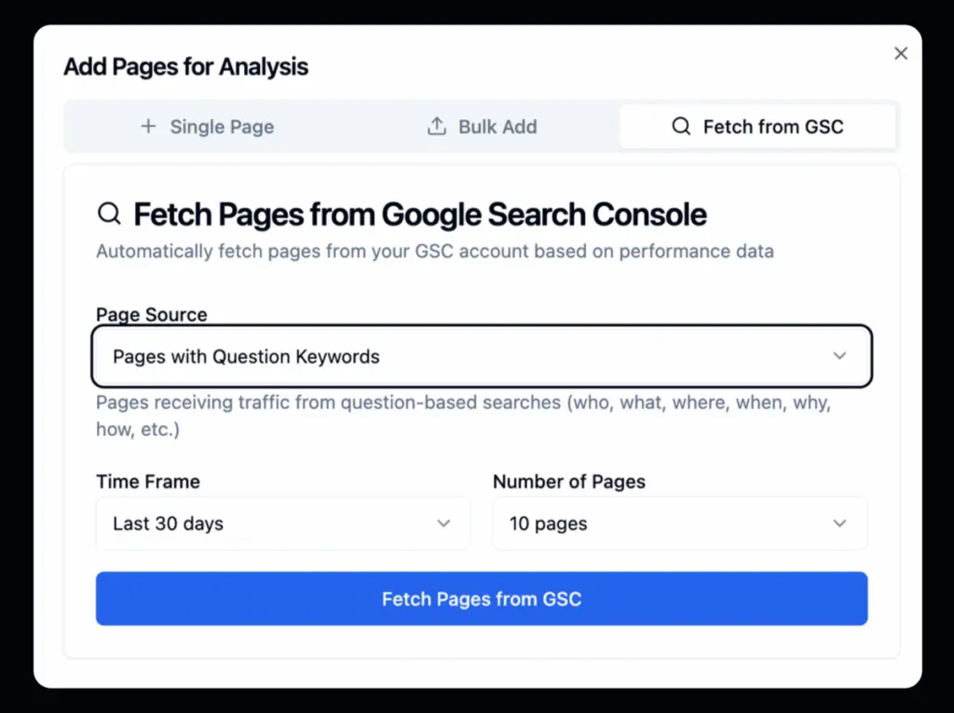
Task: Click the chevron on Number of Pages selector
Action: pyautogui.click(x=839, y=524)
